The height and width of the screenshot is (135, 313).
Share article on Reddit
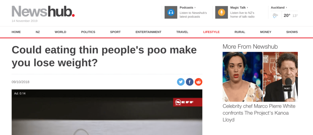199,82
